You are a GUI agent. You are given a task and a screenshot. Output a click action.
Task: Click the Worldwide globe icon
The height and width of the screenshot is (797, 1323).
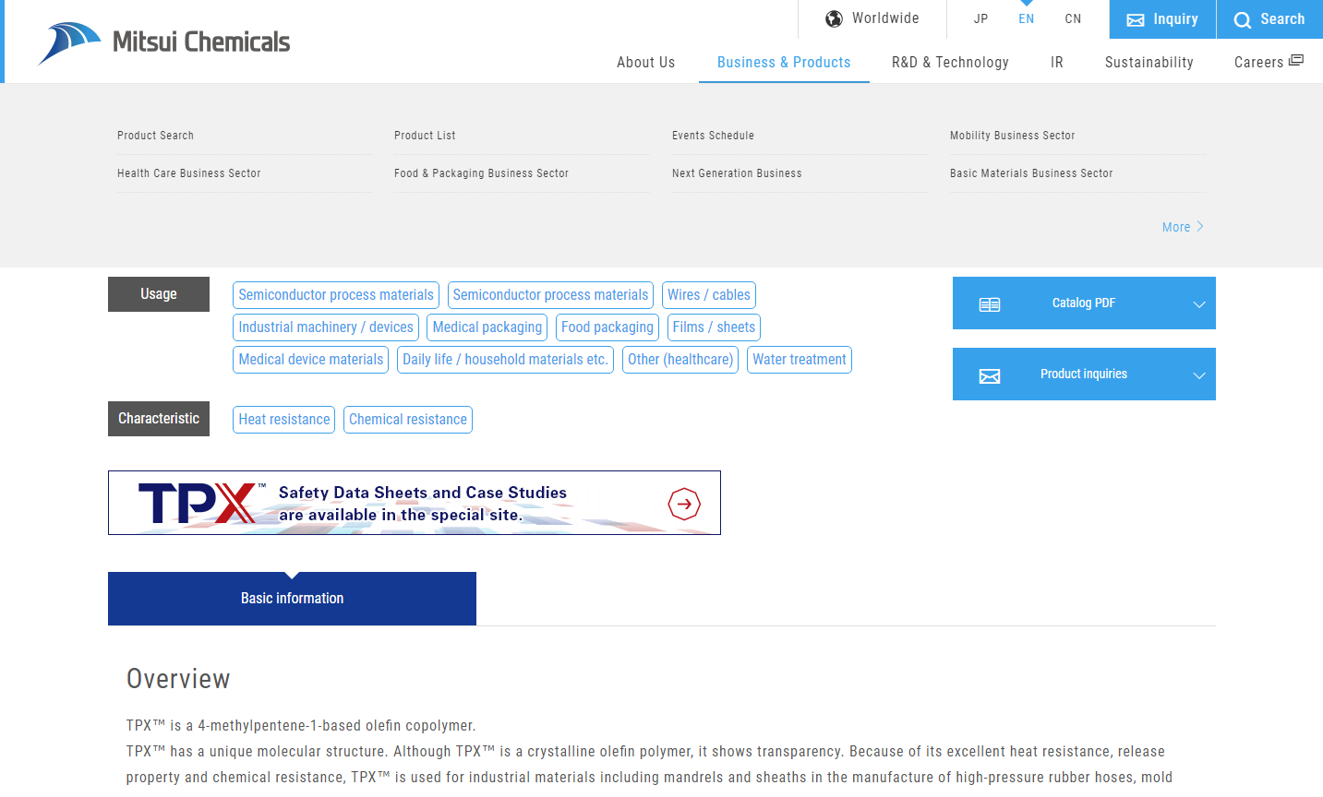(834, 19)
